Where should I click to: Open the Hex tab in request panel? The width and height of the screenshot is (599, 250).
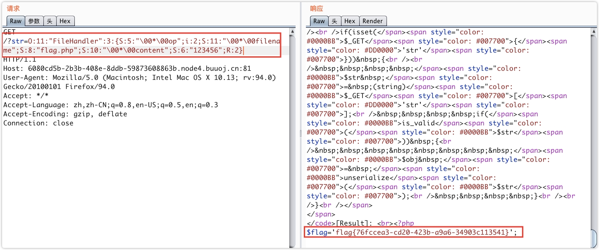click(65, 21)
